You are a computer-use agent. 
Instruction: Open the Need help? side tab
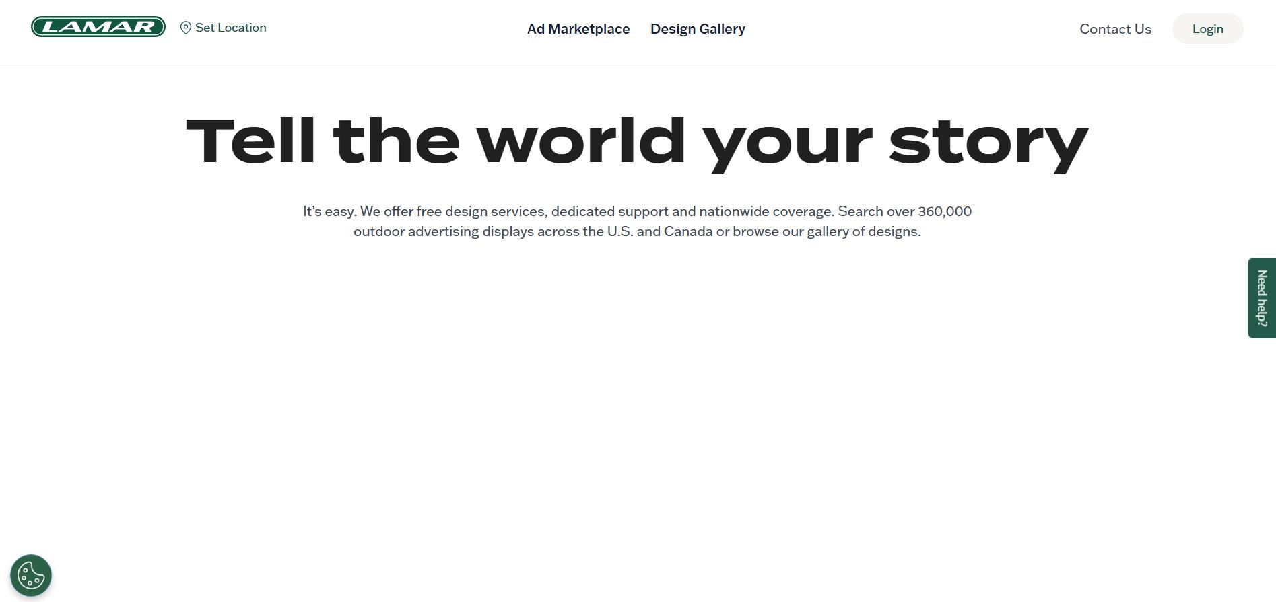(x=1262, y=298)
